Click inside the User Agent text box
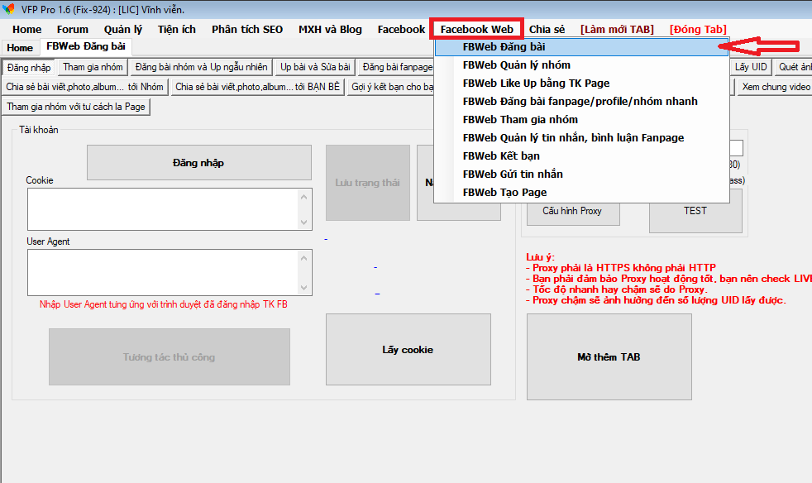812x483 pixels. click(162, 270)
